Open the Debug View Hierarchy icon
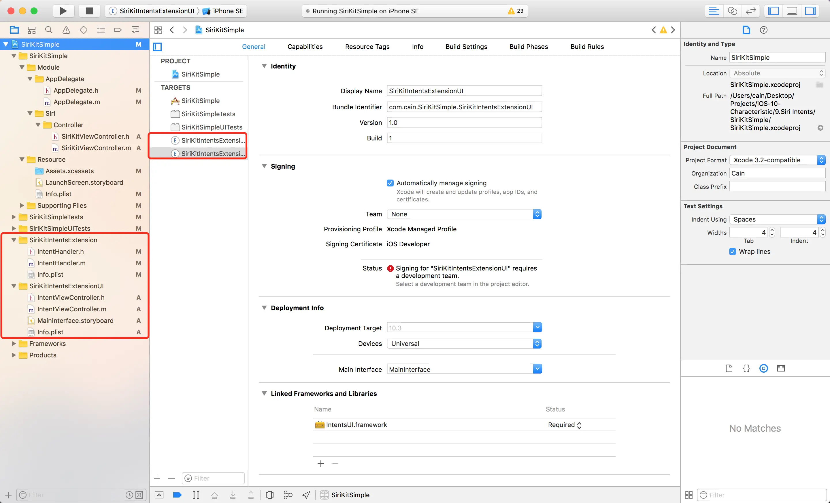This screenshot has width=830, height=503. click(269, 495)
